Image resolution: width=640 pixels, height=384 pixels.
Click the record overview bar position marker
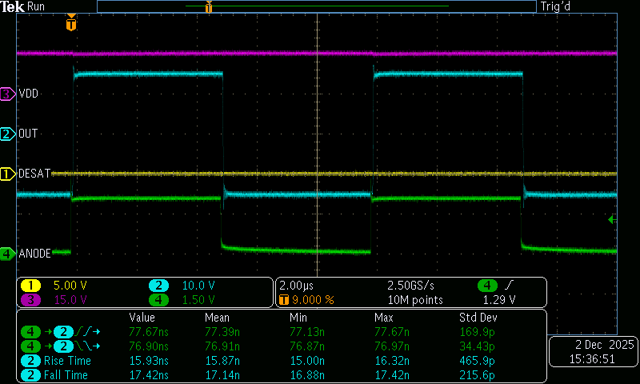208,7
